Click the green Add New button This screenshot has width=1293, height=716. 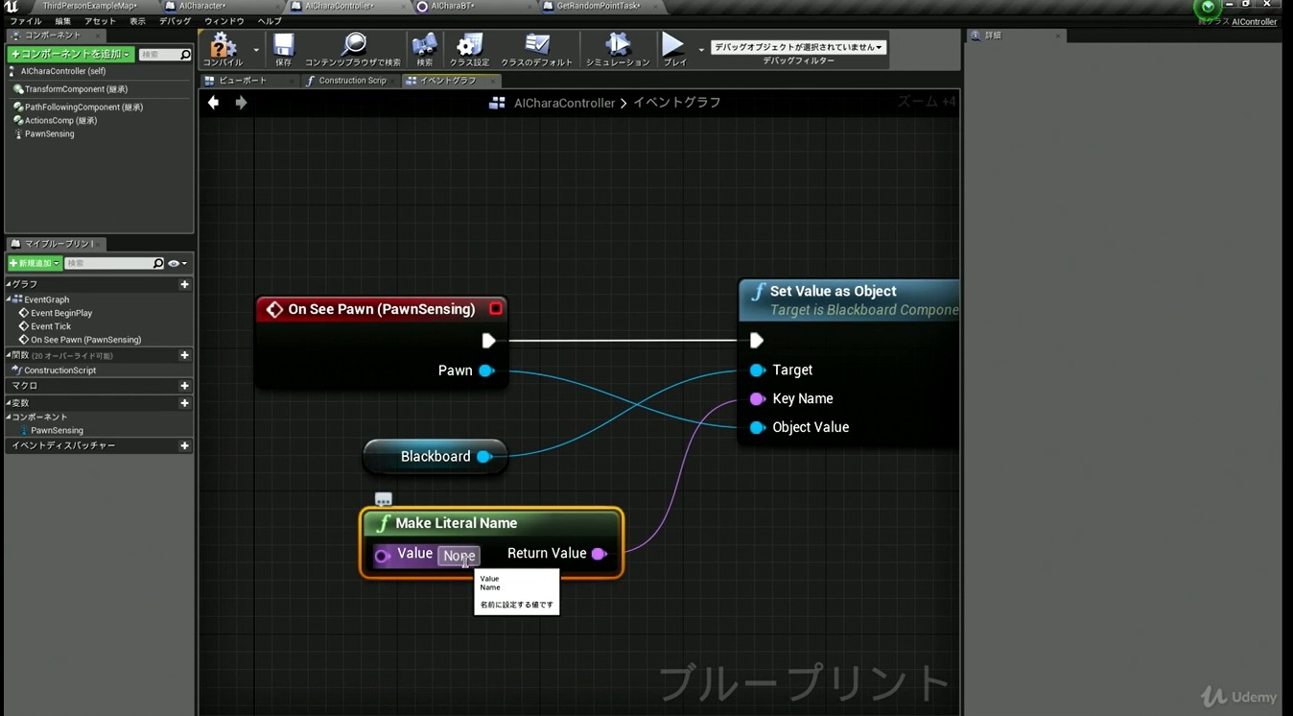(x=35, y=263)
